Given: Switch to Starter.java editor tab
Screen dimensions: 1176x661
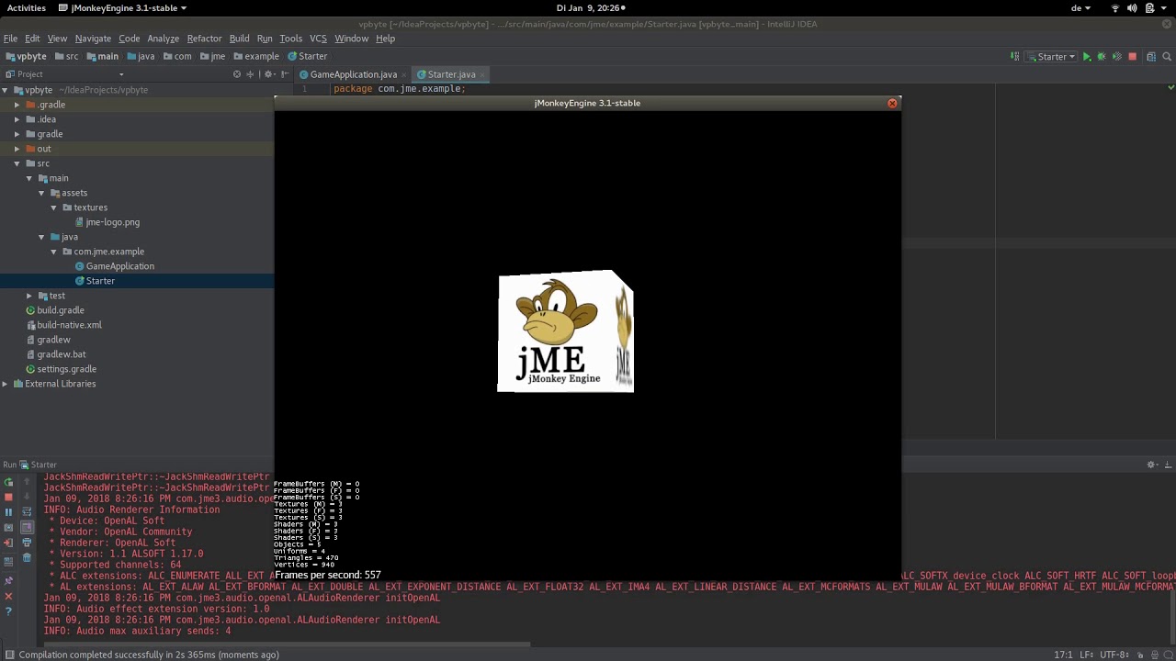Looking at the screenshot, I should [451, 74].
